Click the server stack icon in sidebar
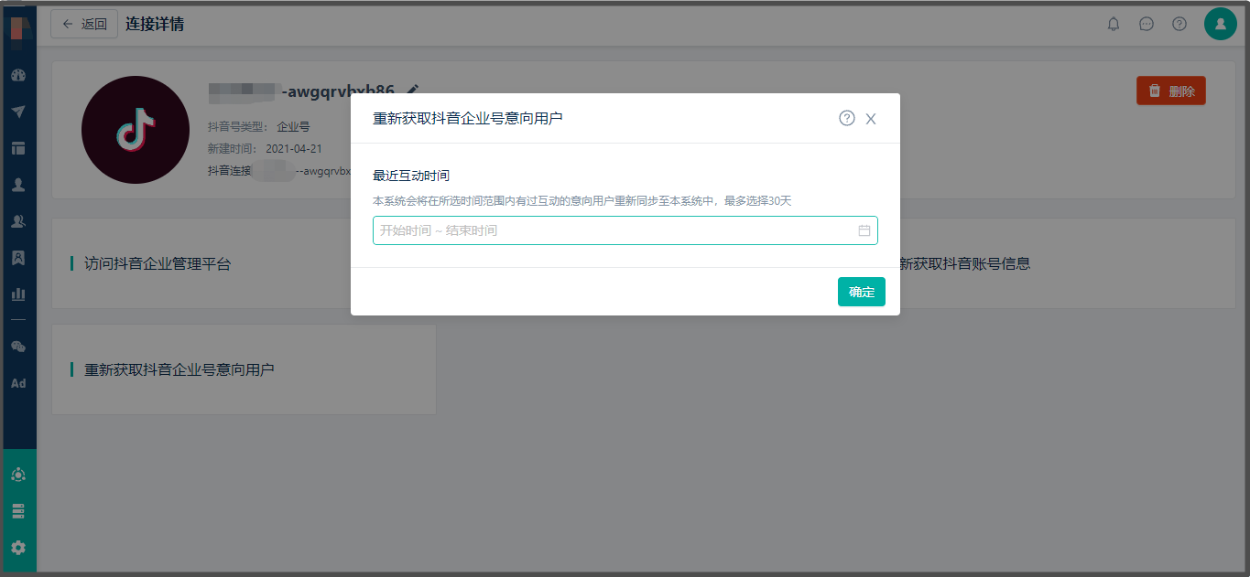This screenshot has width=1250, height=577. coord(18,511)
